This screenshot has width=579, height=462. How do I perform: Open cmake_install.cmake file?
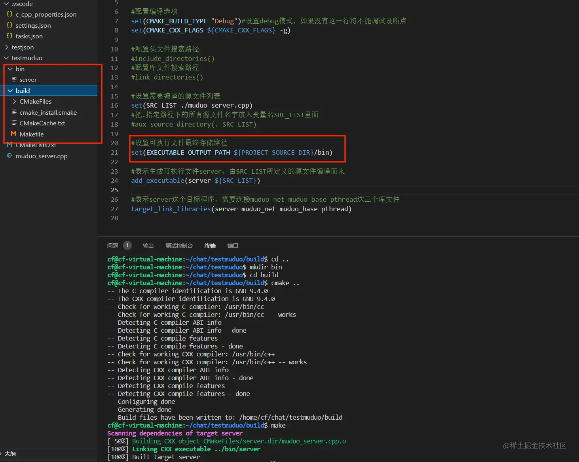pos(48,112)
